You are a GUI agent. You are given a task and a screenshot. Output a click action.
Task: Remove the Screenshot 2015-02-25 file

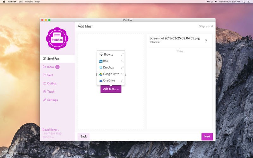click(x=206, y=40)
